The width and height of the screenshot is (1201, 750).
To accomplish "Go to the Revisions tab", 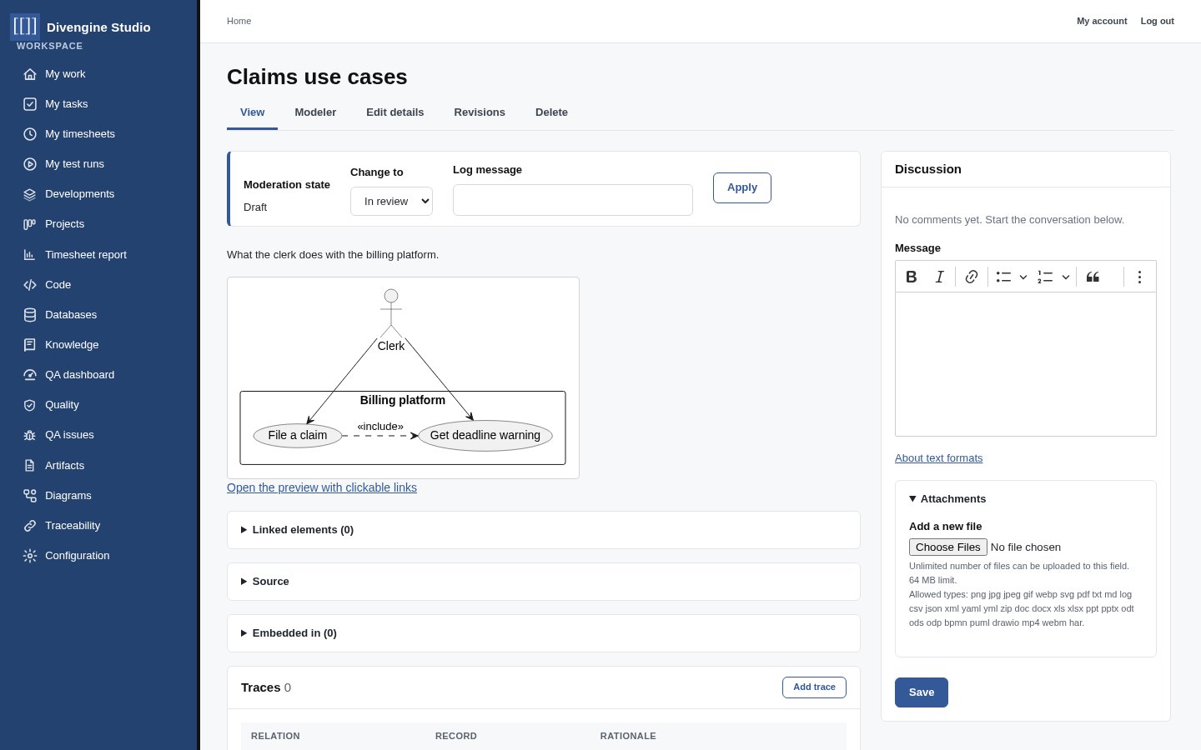I will pyautogui.click(x=480, y=112).
